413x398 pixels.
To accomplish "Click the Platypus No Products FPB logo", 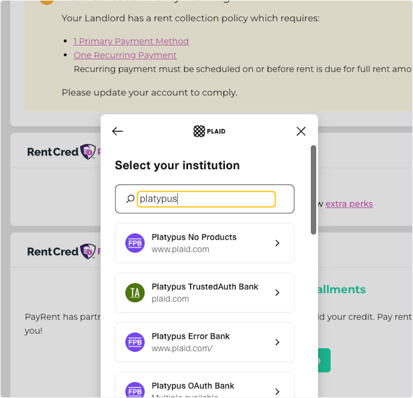I will (x=135, y=243).
